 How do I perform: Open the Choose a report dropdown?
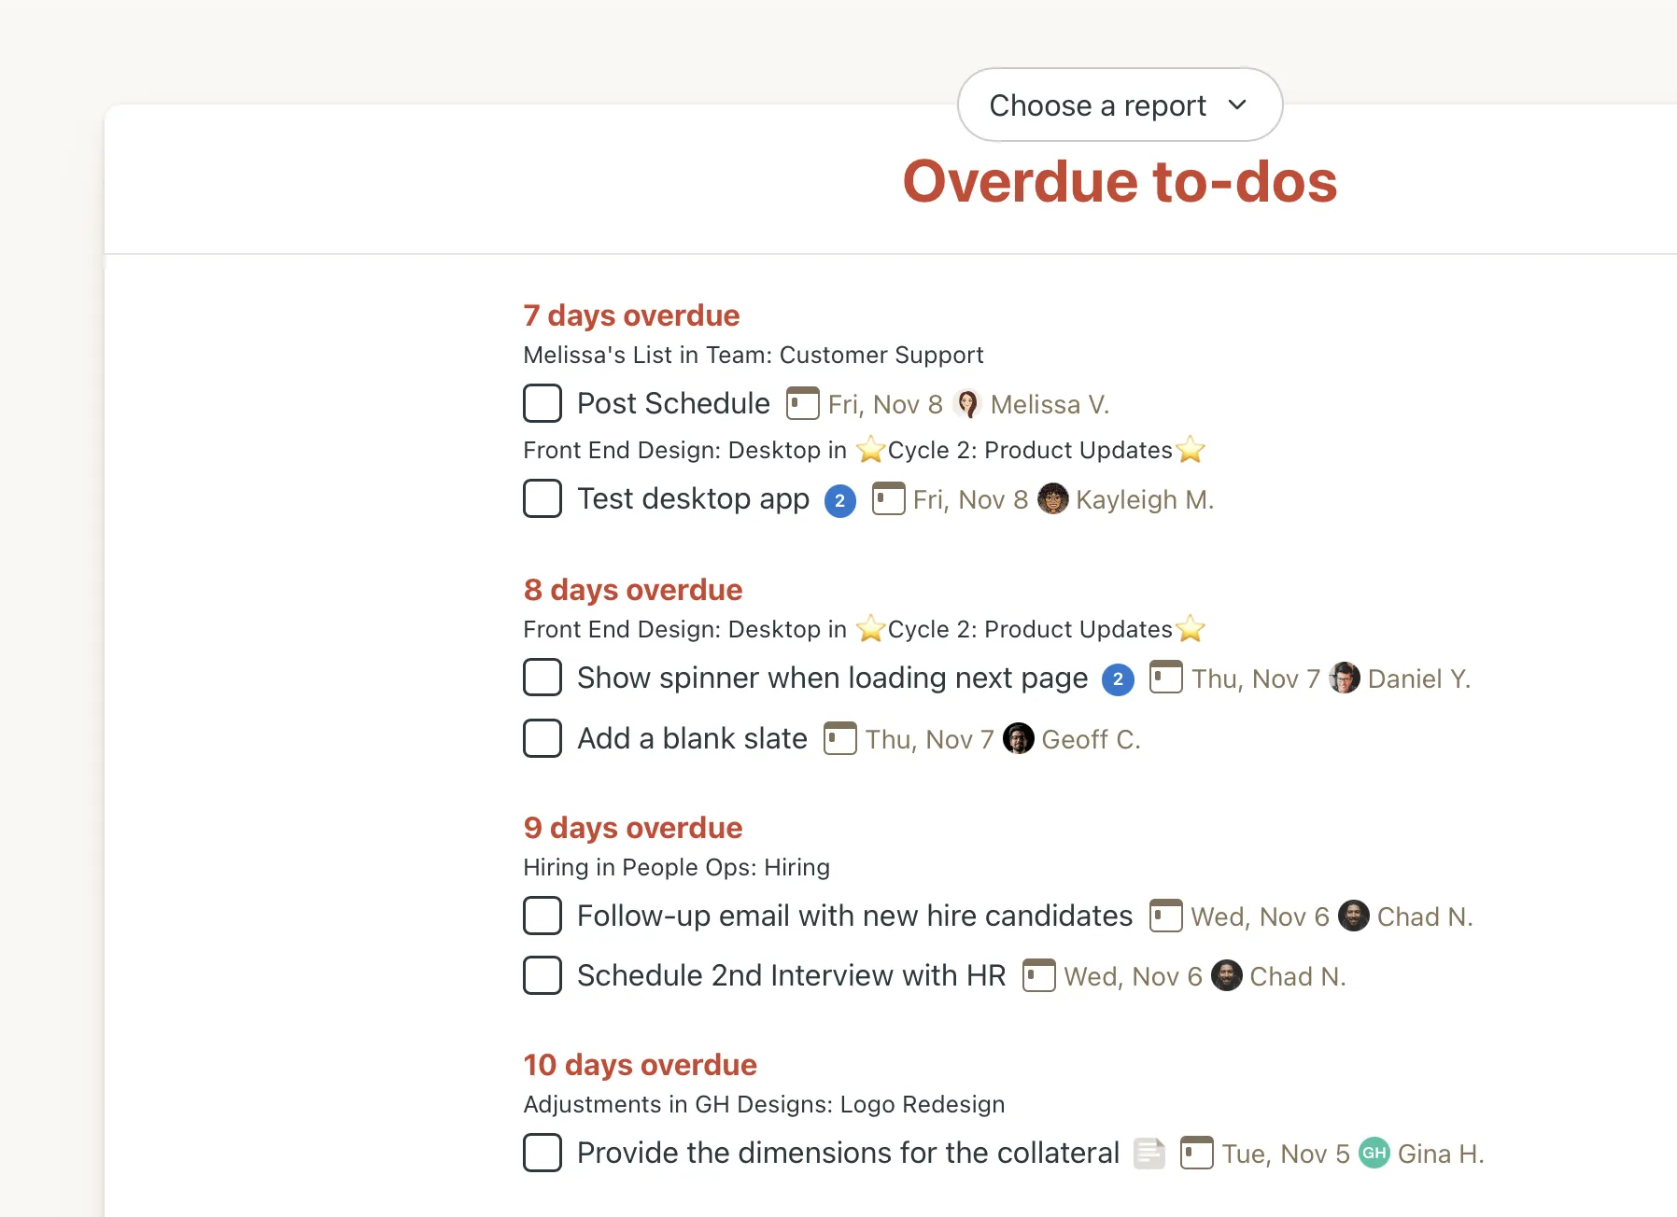point(1119,105)
